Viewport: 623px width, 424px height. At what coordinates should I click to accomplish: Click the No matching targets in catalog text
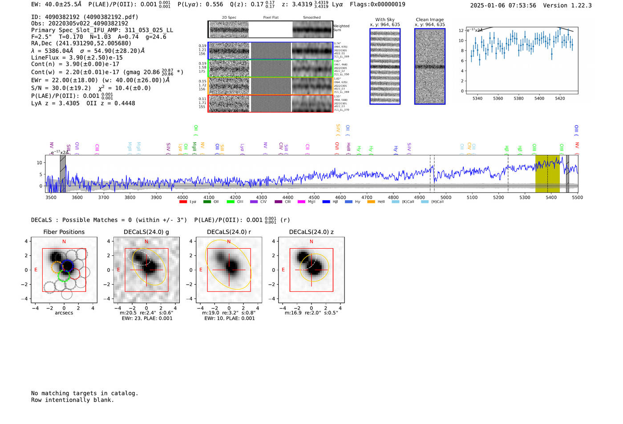click(85, 393)
